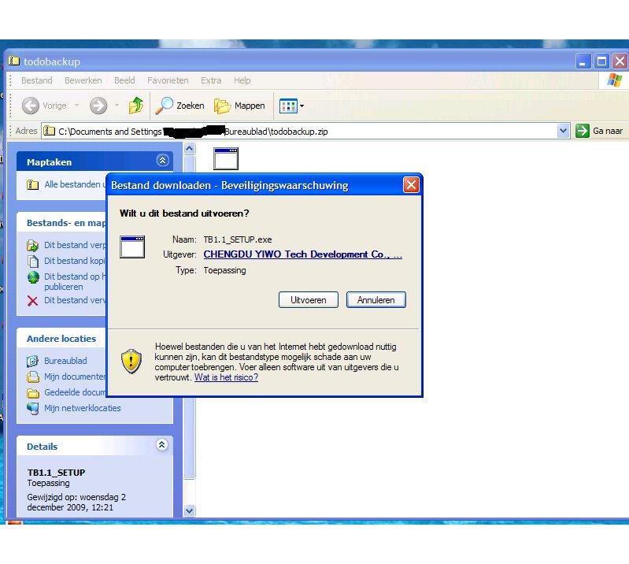Click the Bureaublad desktop icon
629x564 pixels.
click(x=32, y=362)
